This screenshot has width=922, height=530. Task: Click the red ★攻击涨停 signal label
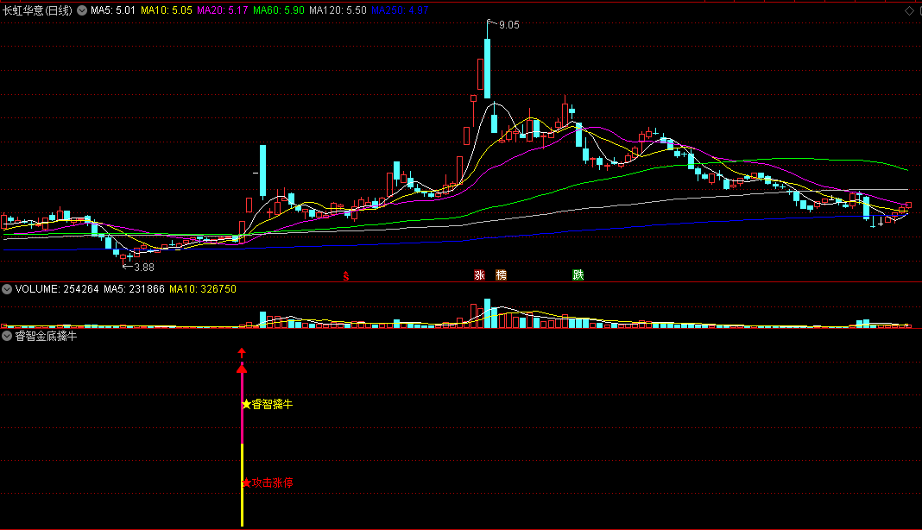tap(268, 483)
